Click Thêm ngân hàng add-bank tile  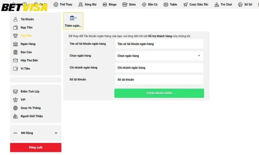tap(73, 20)
